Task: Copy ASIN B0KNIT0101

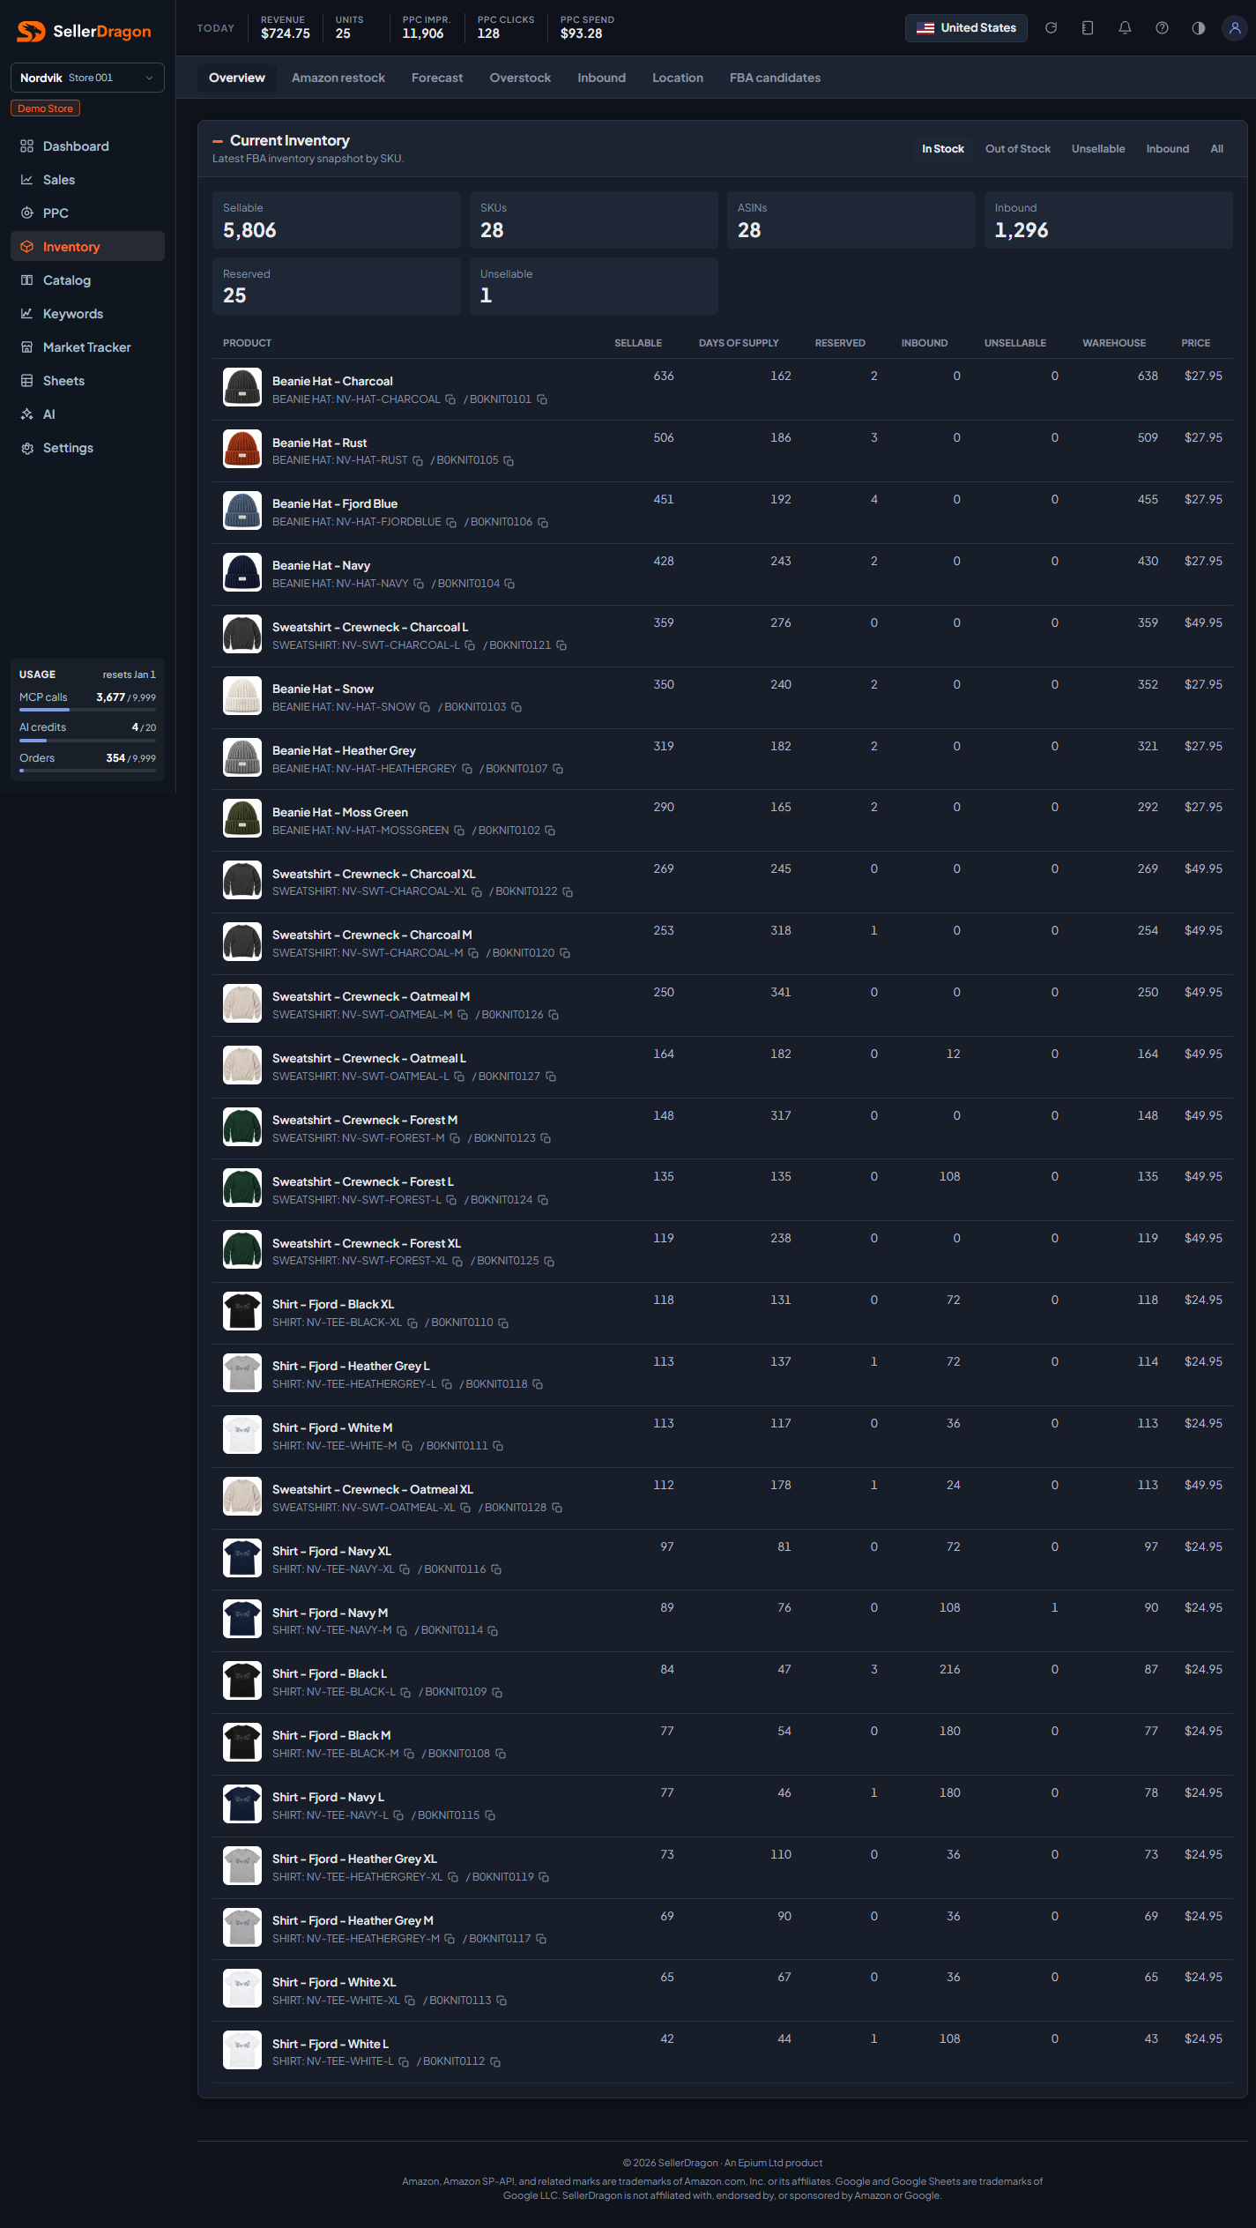Action: point(542,399)
